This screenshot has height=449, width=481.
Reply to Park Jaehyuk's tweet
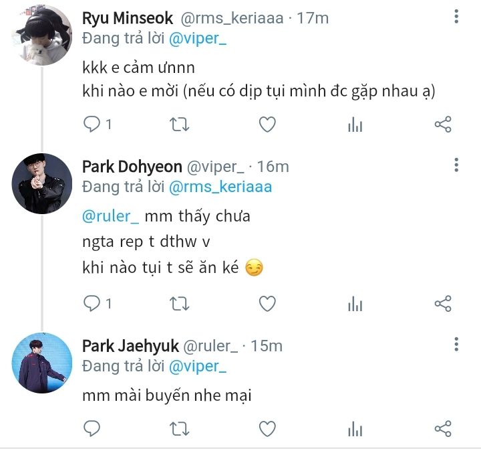tap(92, 428)
